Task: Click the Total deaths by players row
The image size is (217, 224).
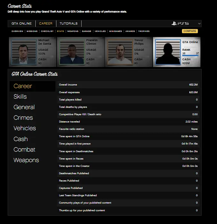Action: pyautogui.click(x=128, y=107)
